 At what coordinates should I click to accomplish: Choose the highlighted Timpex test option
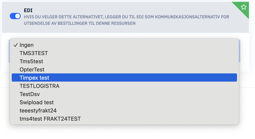(124, 78)
